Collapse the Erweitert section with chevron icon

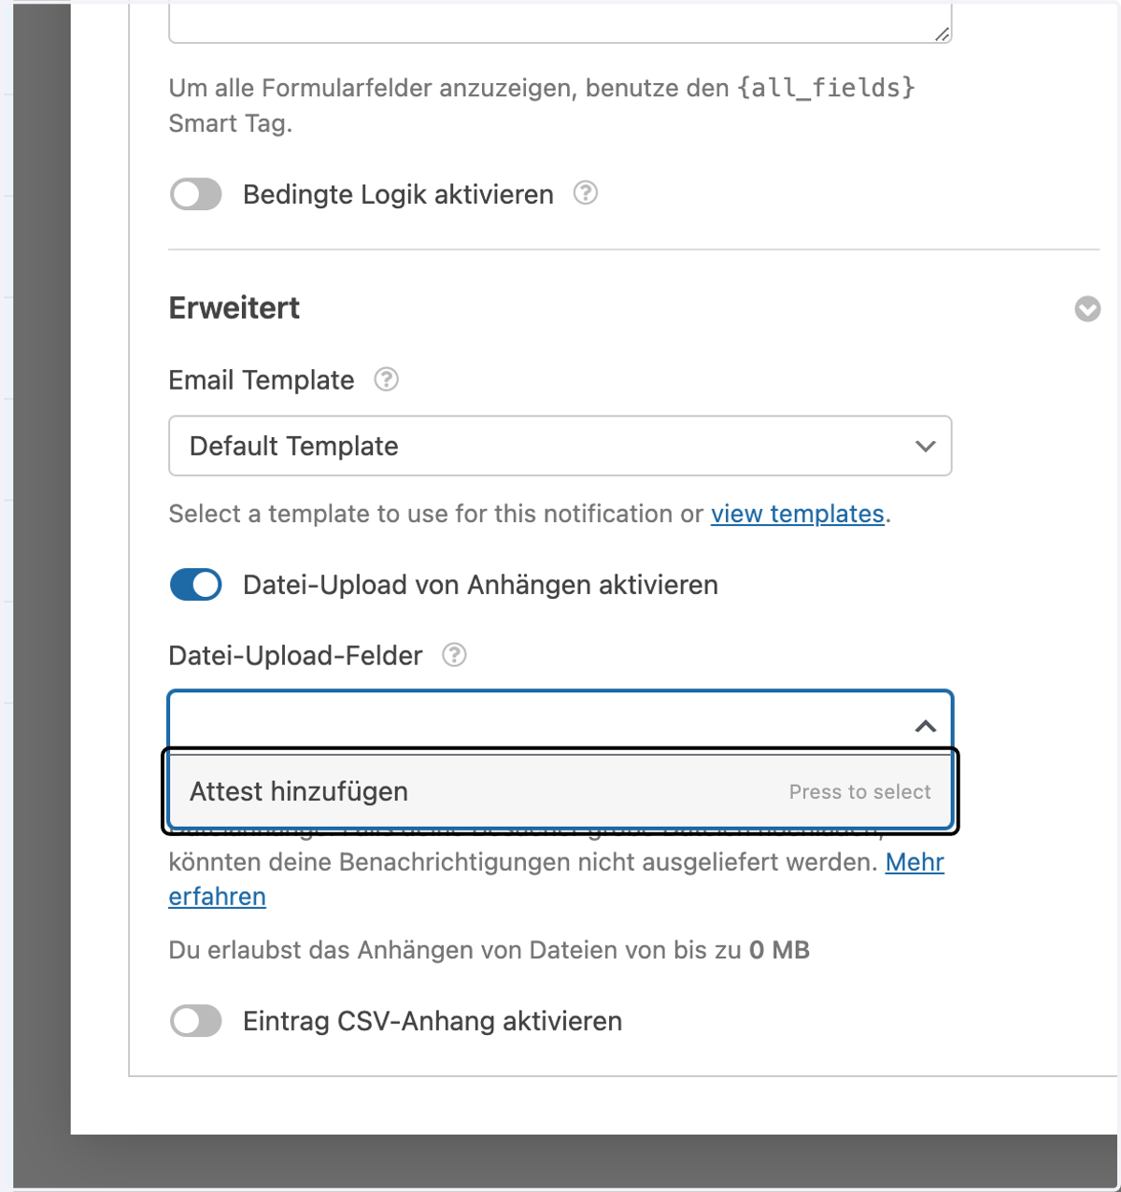(x=1087, y=309)
